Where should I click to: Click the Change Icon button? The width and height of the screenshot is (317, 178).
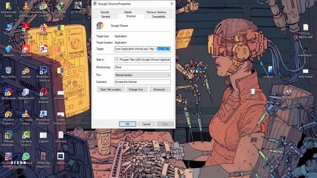[137, 89]
